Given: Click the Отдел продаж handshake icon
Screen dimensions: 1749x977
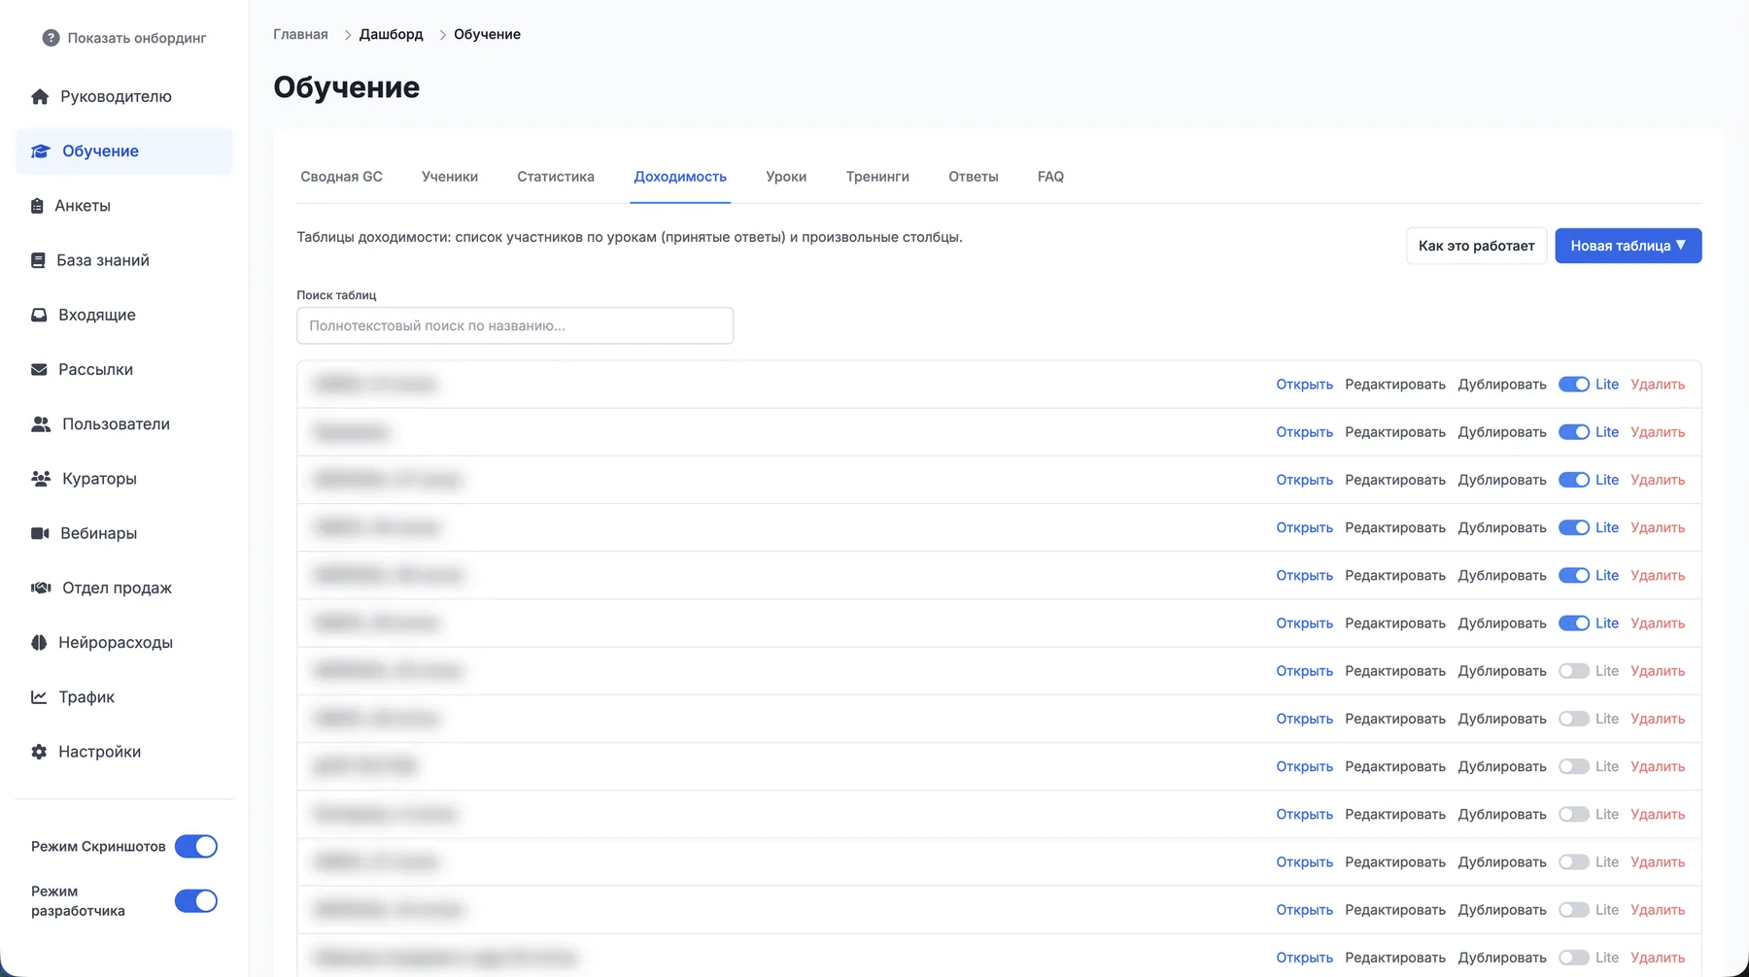Looking at the screenshot, I should (41, 588).
